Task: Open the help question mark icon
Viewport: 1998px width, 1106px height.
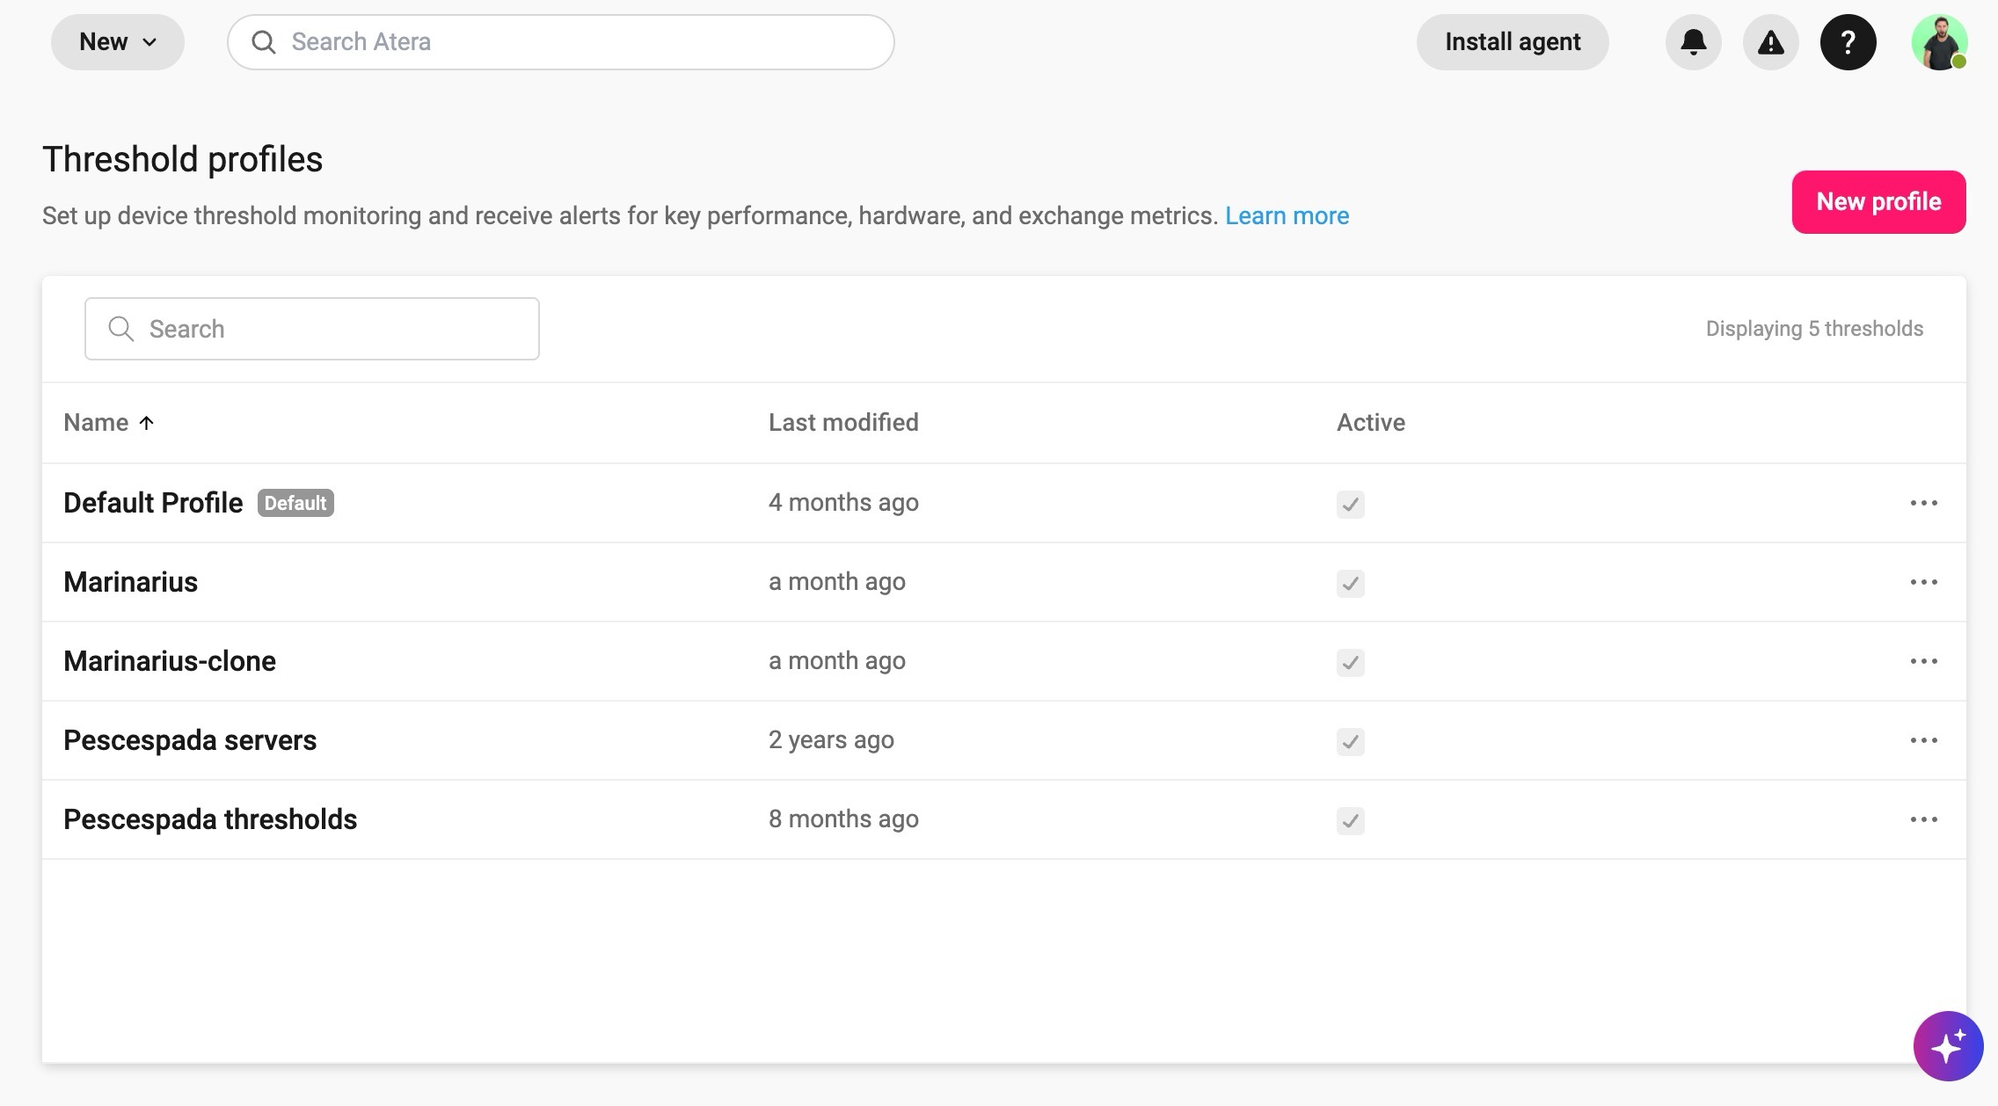Action: pos(1848,42)
